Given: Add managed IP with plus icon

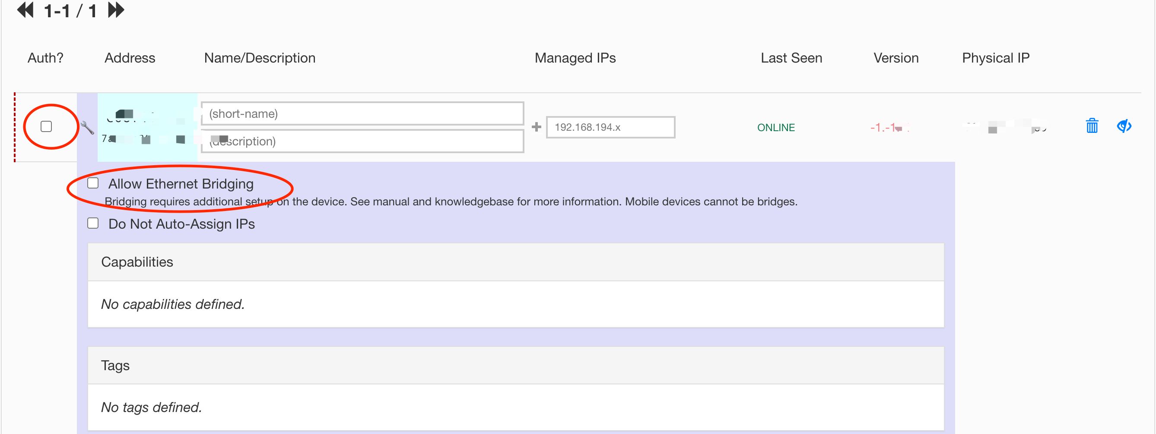Looking at the screenshot, I should (536, 127).
